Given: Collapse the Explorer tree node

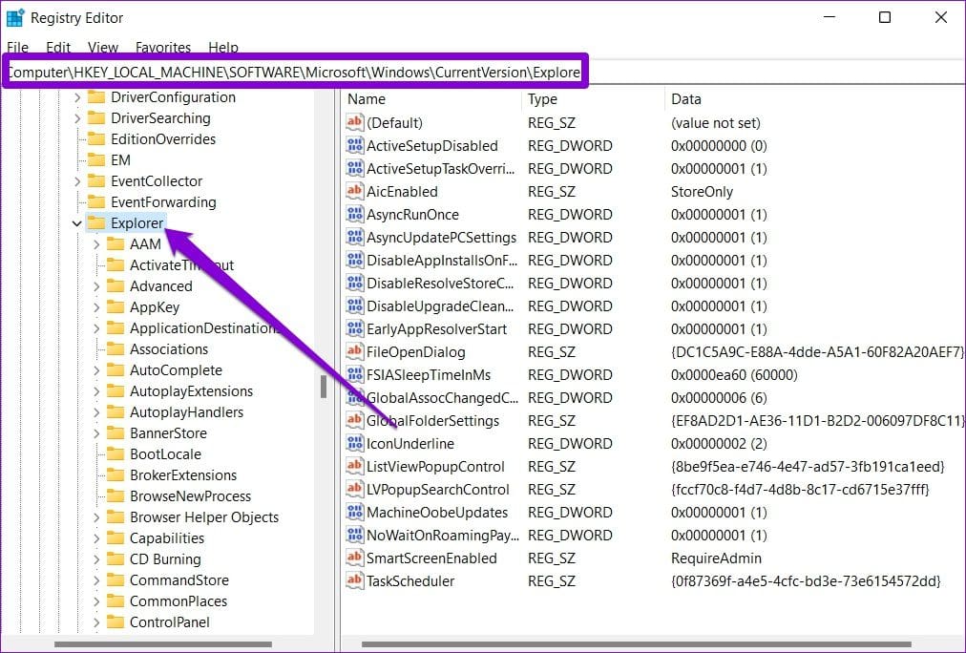Looking at the screenshot, I should (x=77, y=223).
